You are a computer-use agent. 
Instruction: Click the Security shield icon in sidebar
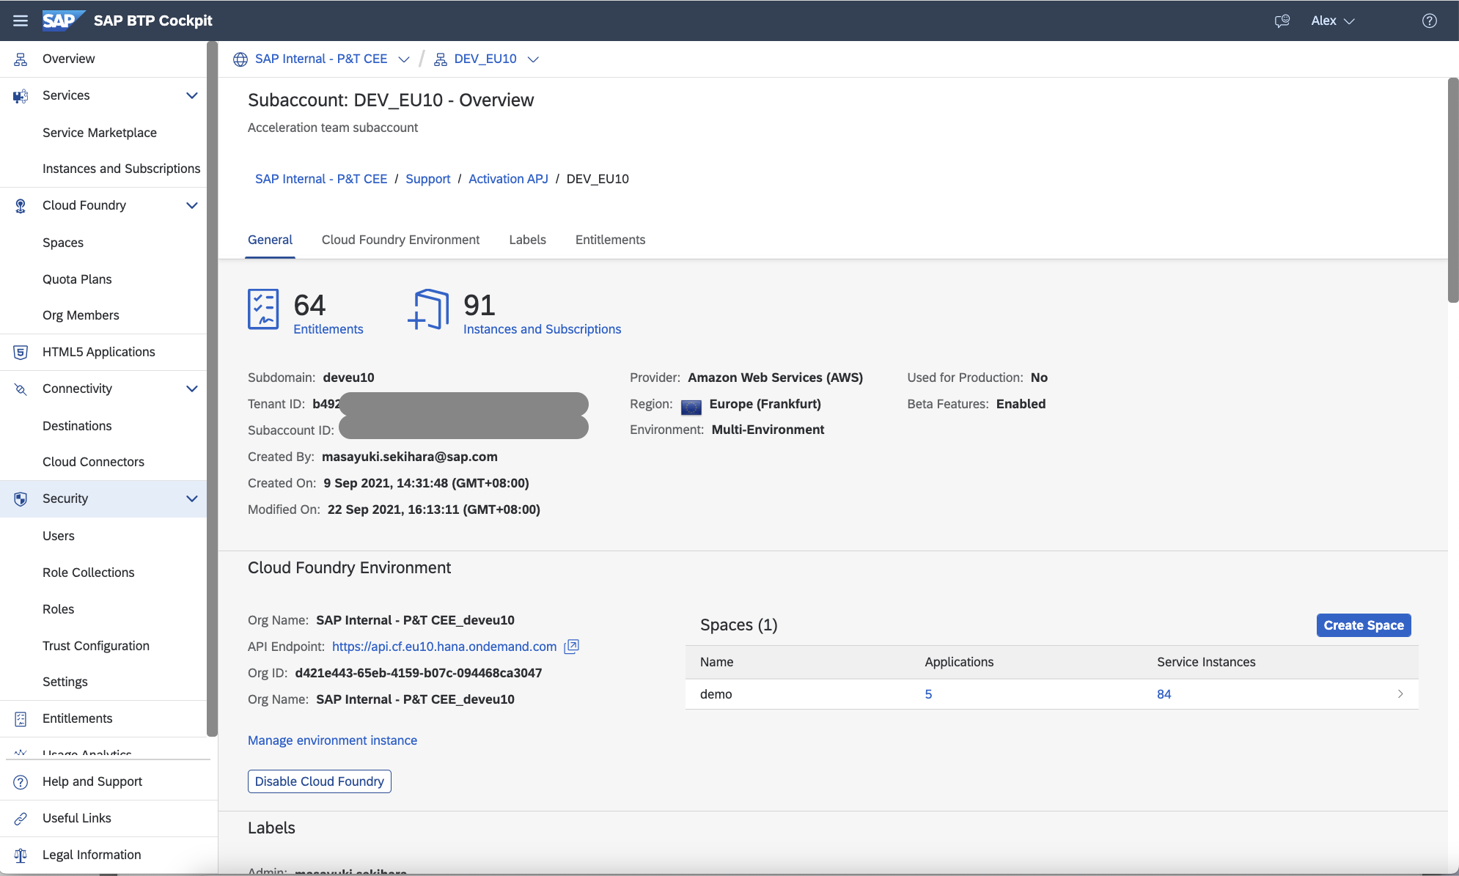click(x=21, y=498)
